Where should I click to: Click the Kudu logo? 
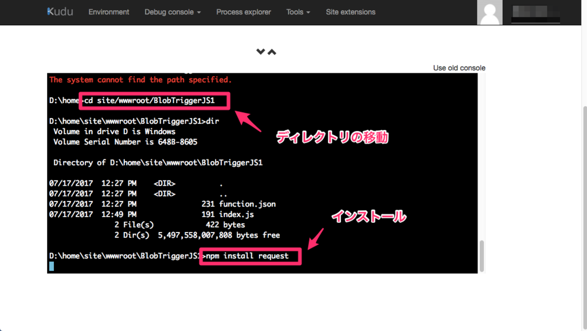pyautogui.click(x=60, y=11)
